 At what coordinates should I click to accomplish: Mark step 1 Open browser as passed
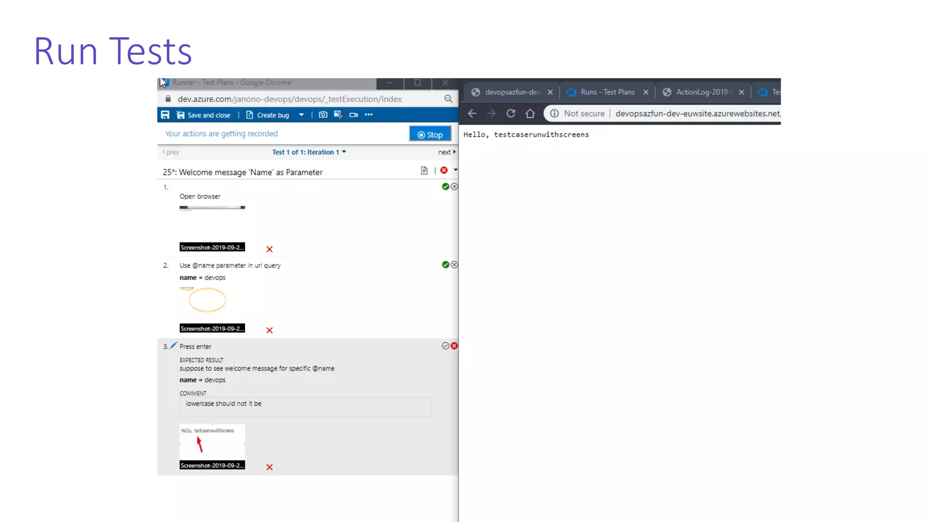[445, 187]
